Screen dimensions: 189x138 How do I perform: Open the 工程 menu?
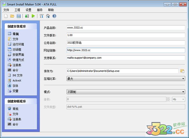click(17, 10)
